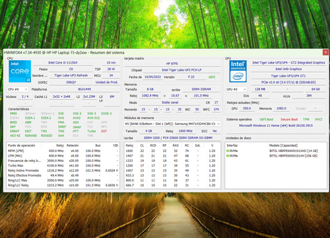Select the Turbo Max operating point row
This screenshot has width=330, height=238.
tap(63, 165)
